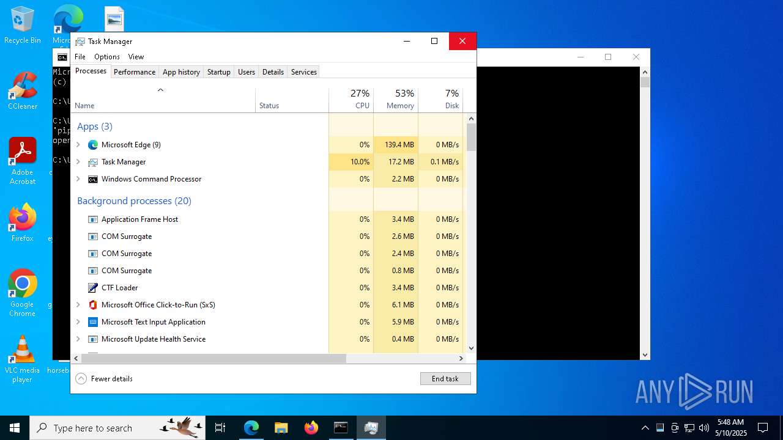The image size is (783, 440).
Task: Open Windows Start menu
Action: click(x=15, y=428)
